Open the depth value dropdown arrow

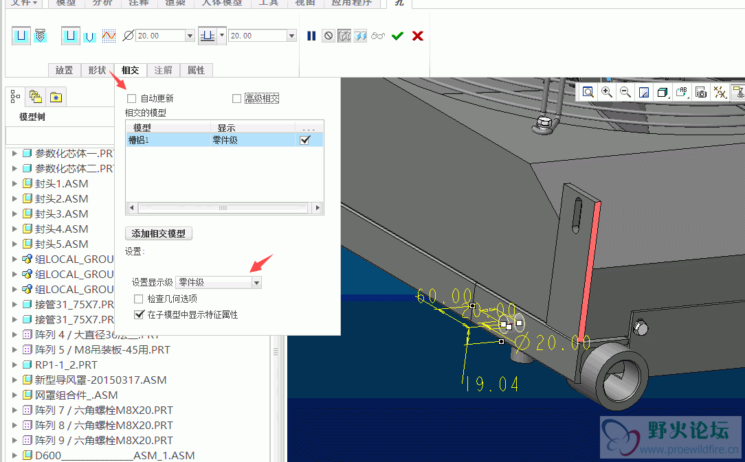(x=291, y=36)
